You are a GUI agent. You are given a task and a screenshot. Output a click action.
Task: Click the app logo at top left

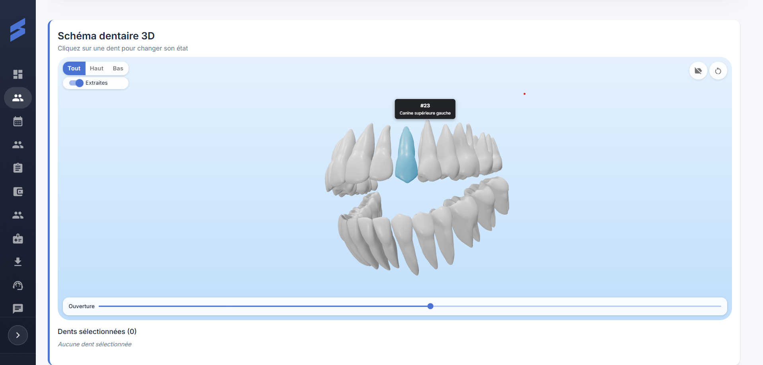[x=18, y=29]
